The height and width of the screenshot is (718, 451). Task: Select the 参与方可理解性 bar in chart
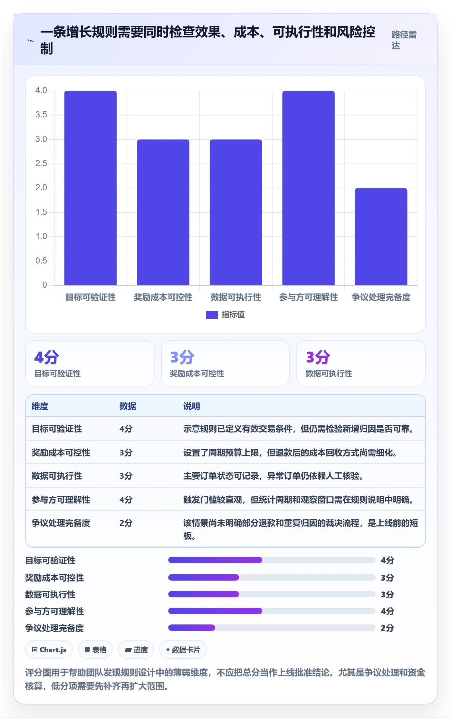pyautogui.click(x=308, y=188)
